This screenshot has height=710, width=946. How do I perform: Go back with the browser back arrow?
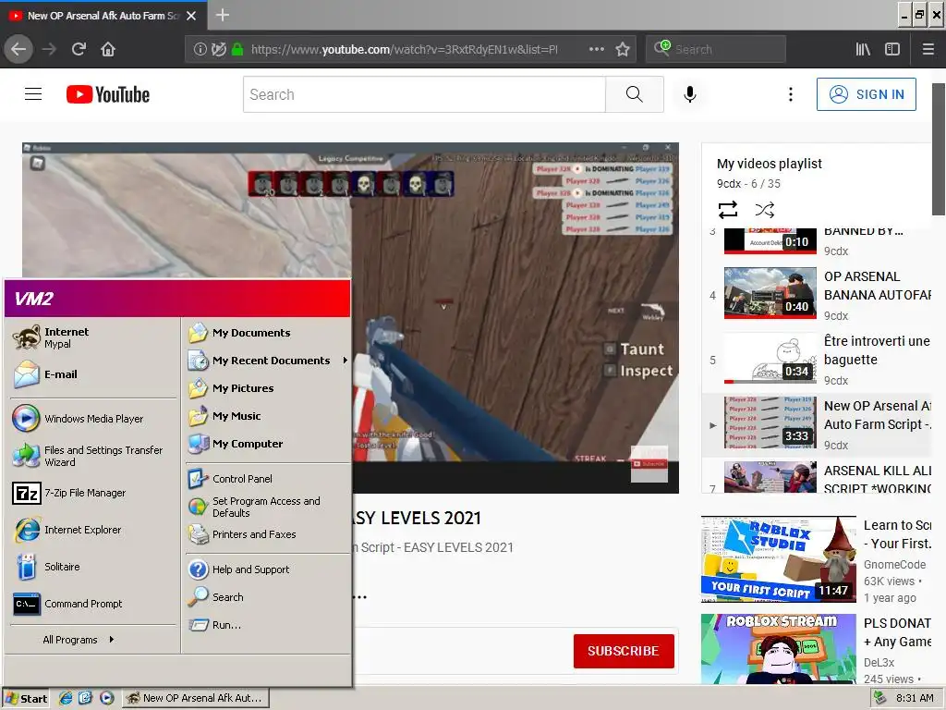pos(18,49)
